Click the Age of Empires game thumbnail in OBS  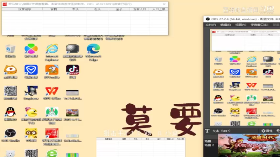click(x=249, y=145)
